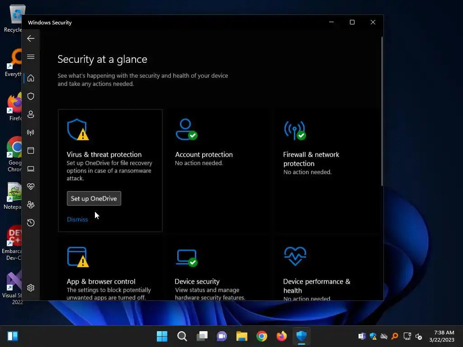The width and height of the screenshot is (463, 347).
Task: Open the Chat app on taskbar
Action: tap(222, 336)
